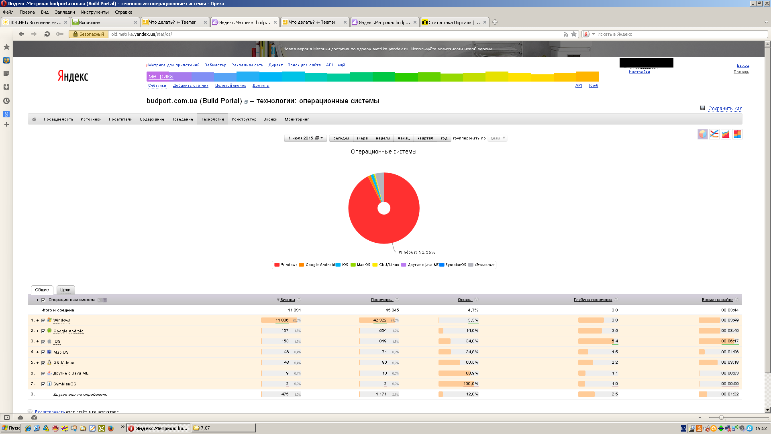This screenshot has width=771, height=434.
Task: Add a panel with sidebar plus icon
Action: coord(6,125)
